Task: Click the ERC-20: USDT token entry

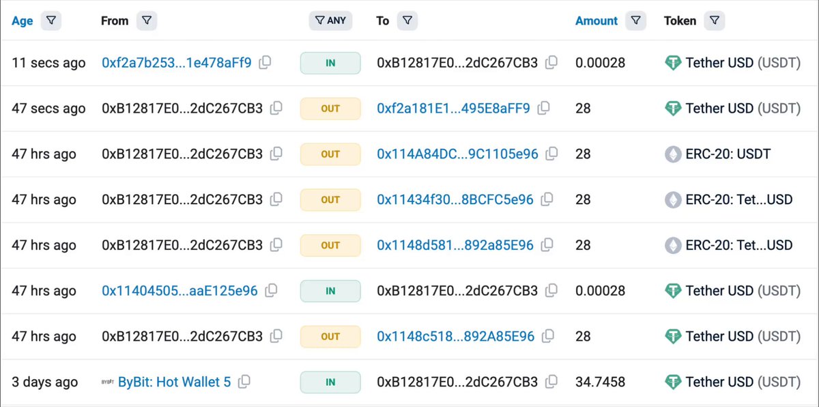Action: click(x=728, y=154)
